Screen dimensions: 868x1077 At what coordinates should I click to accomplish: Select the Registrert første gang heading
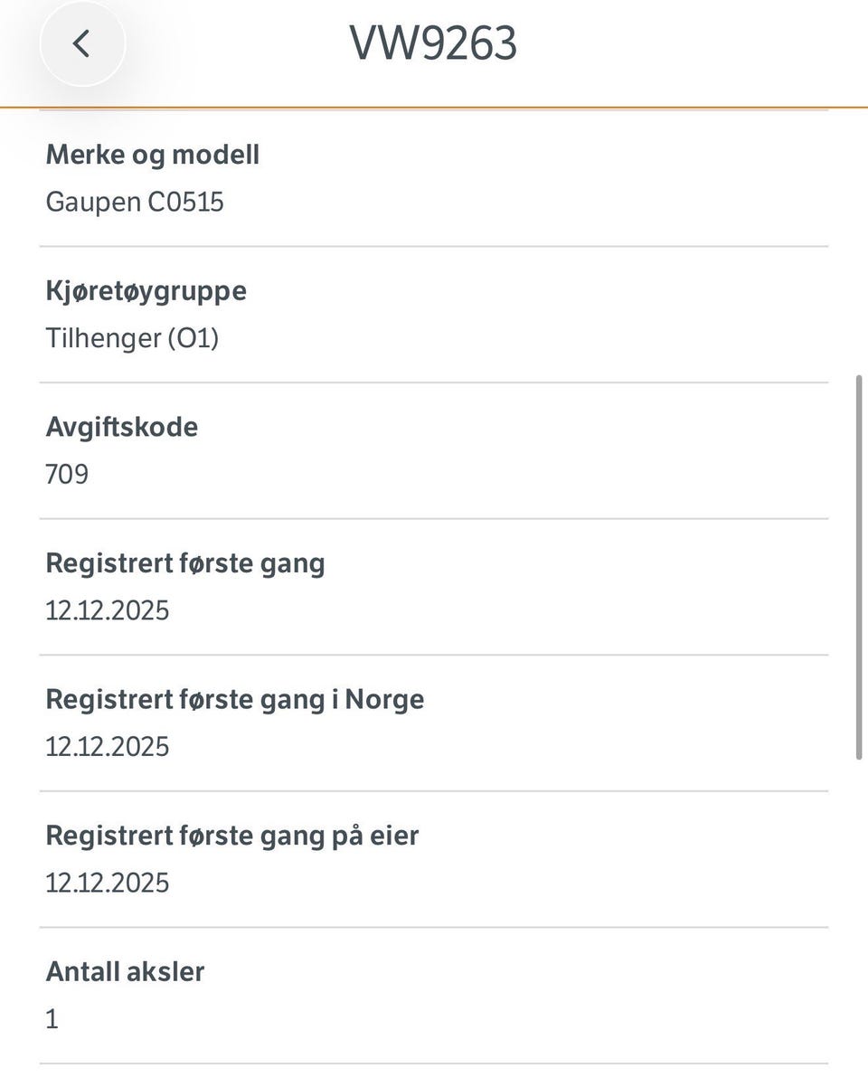tap(185, 563)
